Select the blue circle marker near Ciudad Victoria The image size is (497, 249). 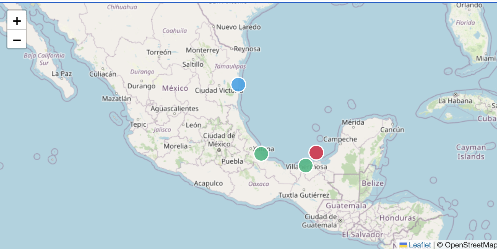[238, 85]
